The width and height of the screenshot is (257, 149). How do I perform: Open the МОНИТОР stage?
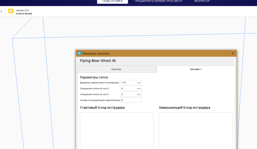202,1
